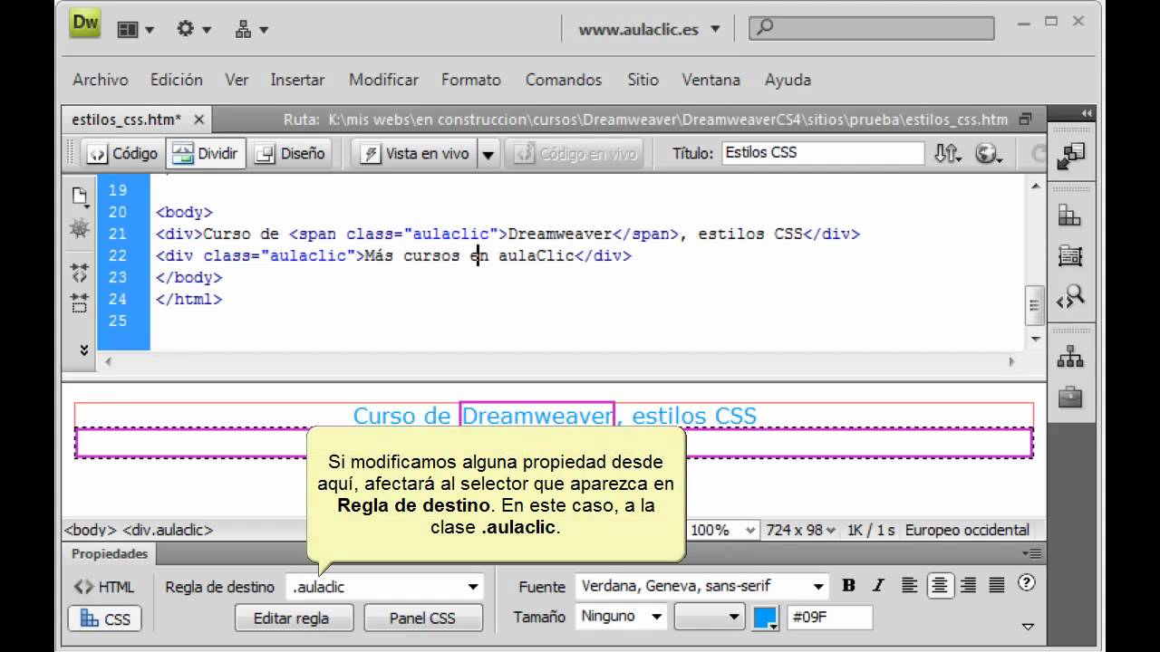Open the 724 x 98 window size dropdown

click(803, 530)
